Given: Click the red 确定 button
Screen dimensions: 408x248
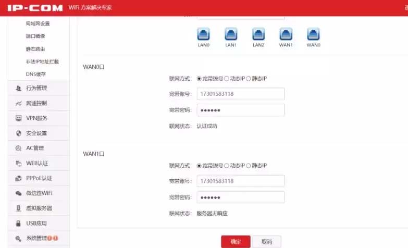Looking at the screenshot, I should [236, 242].
